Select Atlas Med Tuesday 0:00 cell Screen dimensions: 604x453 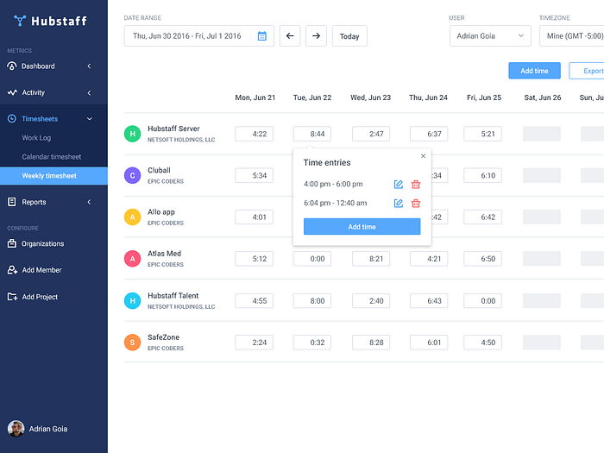312,259
